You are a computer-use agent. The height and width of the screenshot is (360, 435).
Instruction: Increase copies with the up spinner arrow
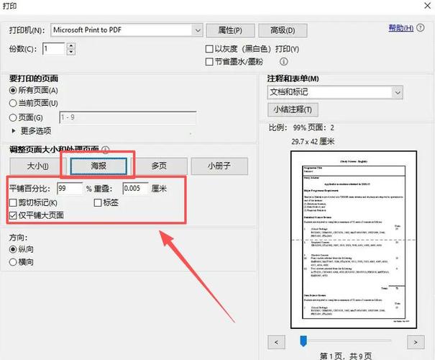71,46
